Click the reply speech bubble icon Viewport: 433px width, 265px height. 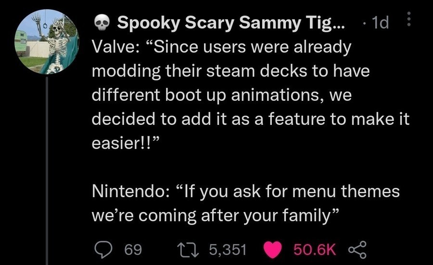click(x=102, y=249)
